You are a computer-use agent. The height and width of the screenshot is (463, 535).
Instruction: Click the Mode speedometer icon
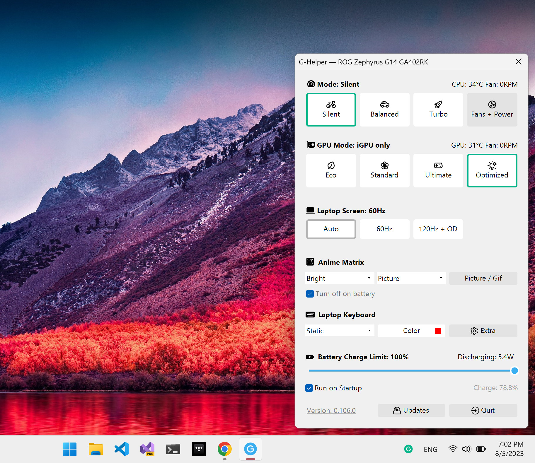[x=311, y=84]
